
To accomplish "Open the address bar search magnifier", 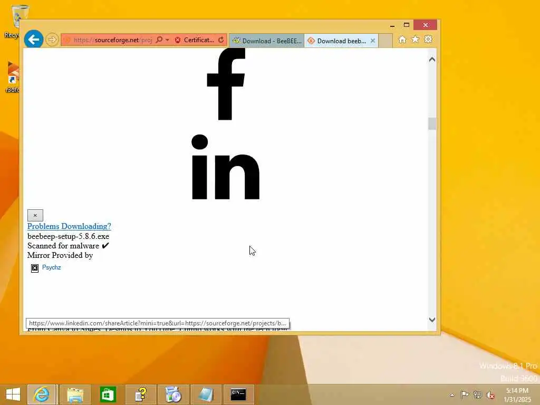I will click(x=159, y=40).
